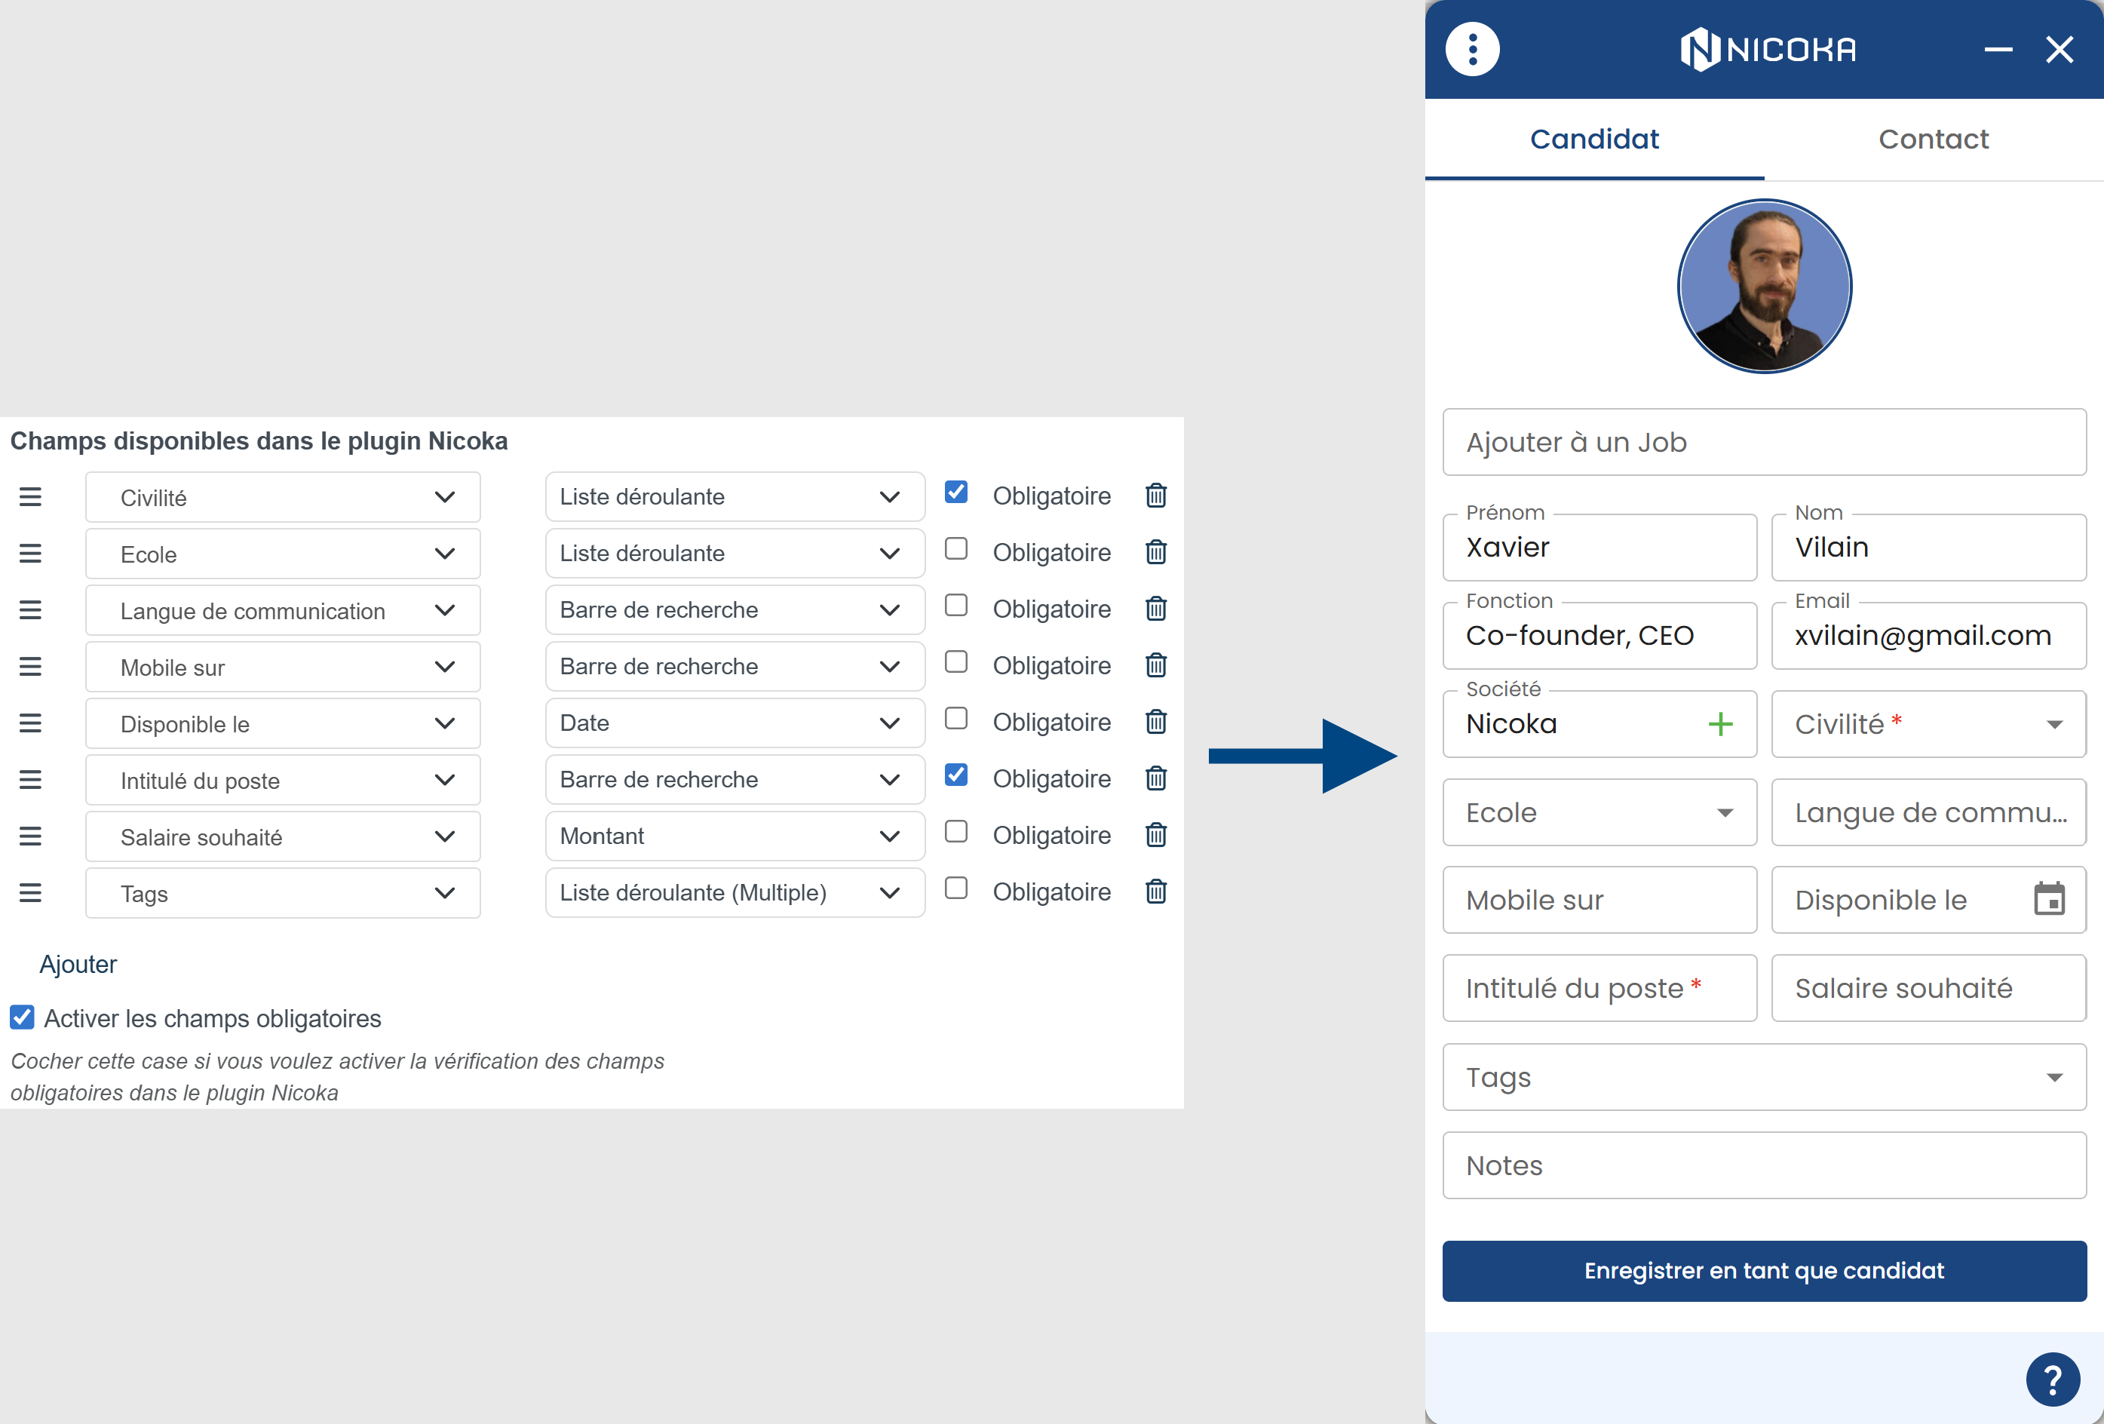The width and height of the screenshot is (2104, 1424).
Task: Remove the Salaire souhaité row with trash icon
Action: (1155, 835)
